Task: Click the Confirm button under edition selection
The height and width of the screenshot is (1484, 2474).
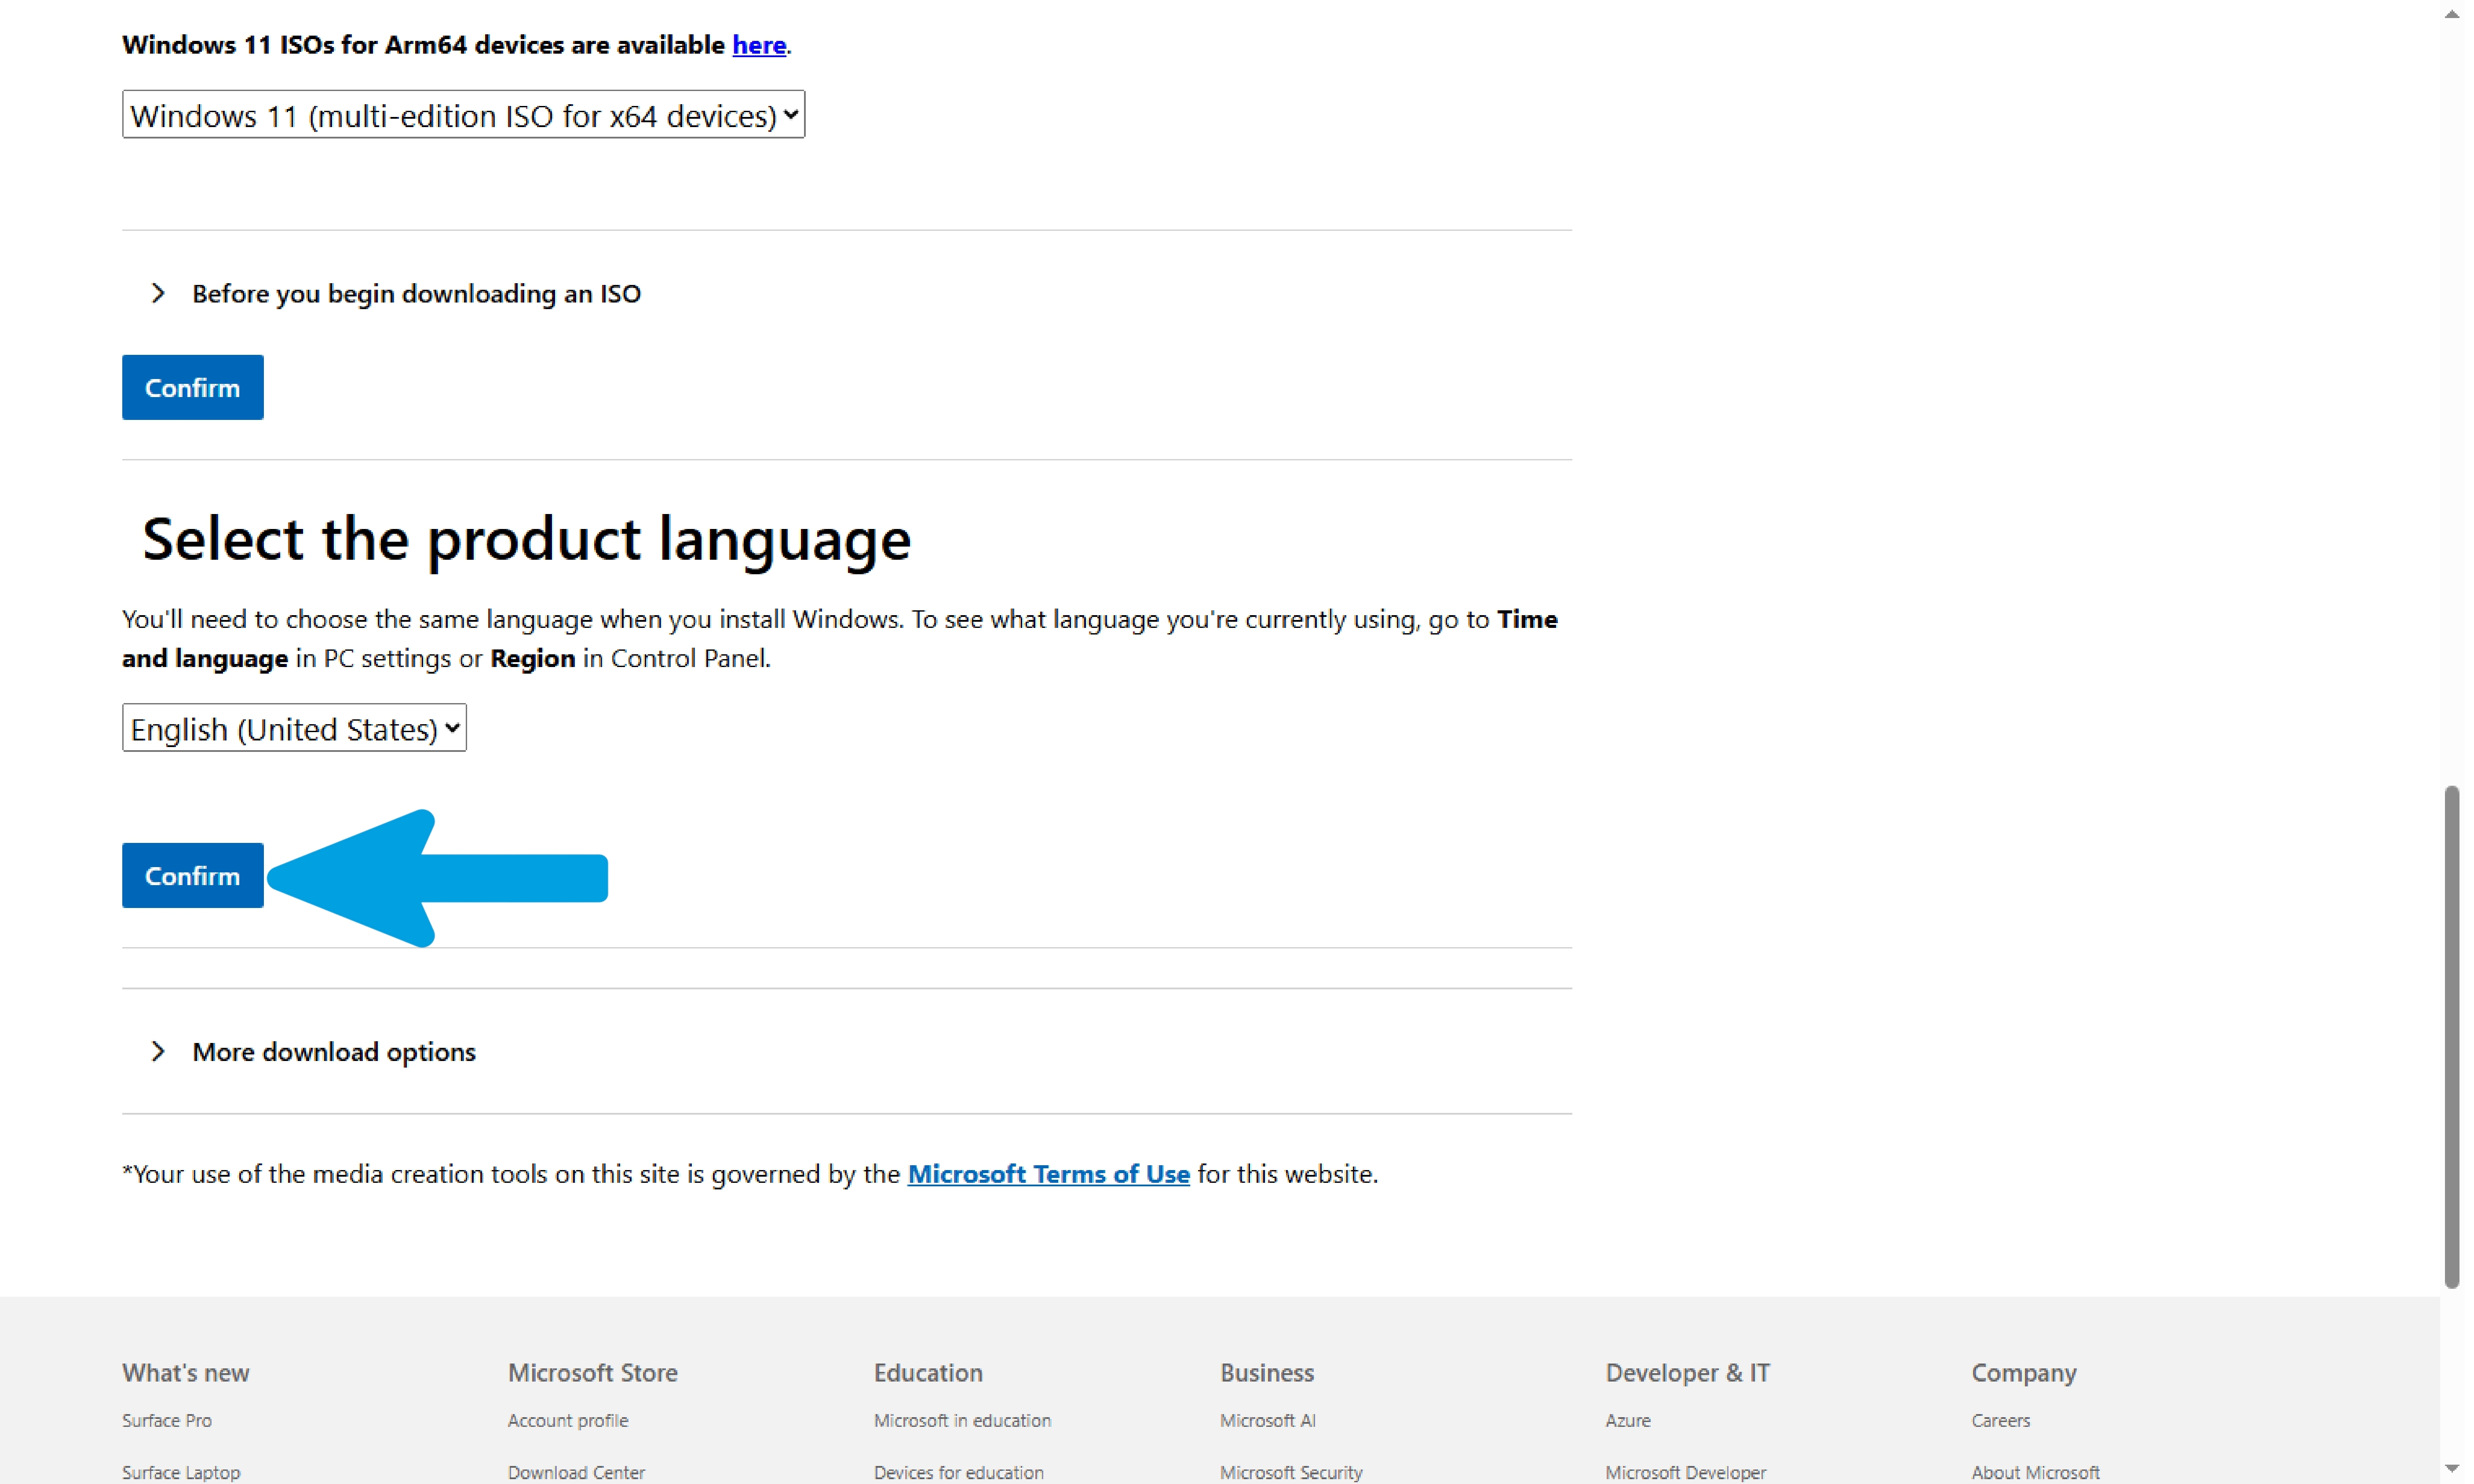Action: tap(193, 387)
